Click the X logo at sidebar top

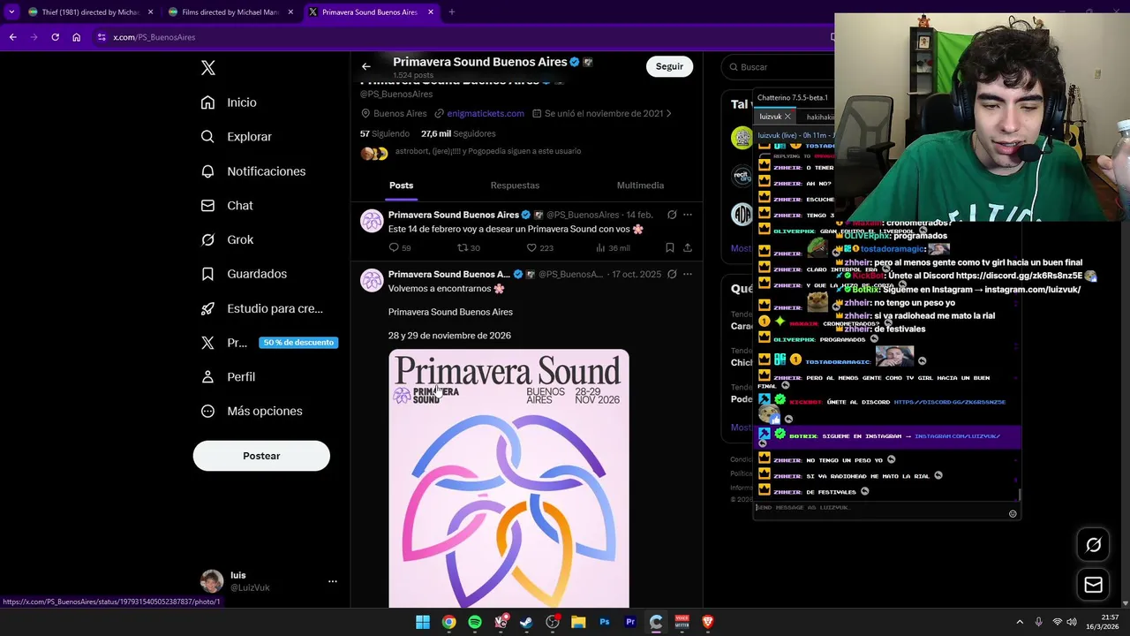(208, 68)
